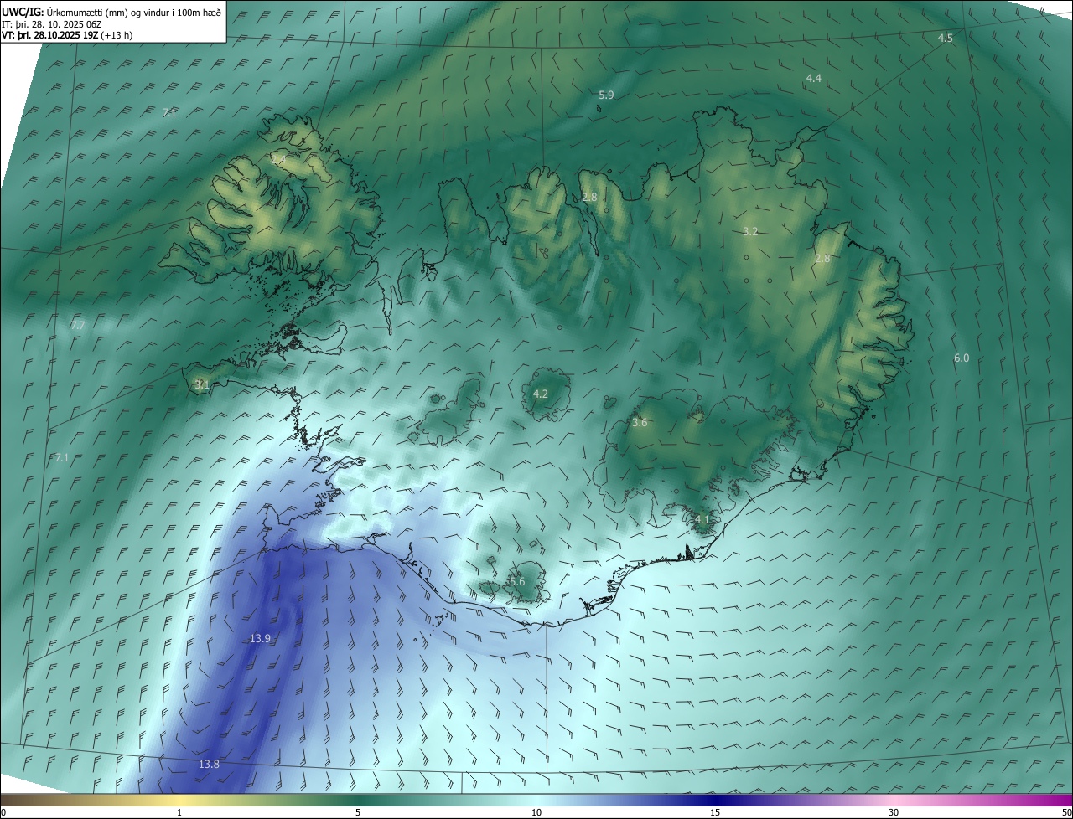Click the '15' label on the color scale
The image size is (1073, 819).
(715, 812)
